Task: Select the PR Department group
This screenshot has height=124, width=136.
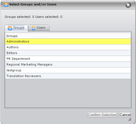Action: click(x=68, y=59)
